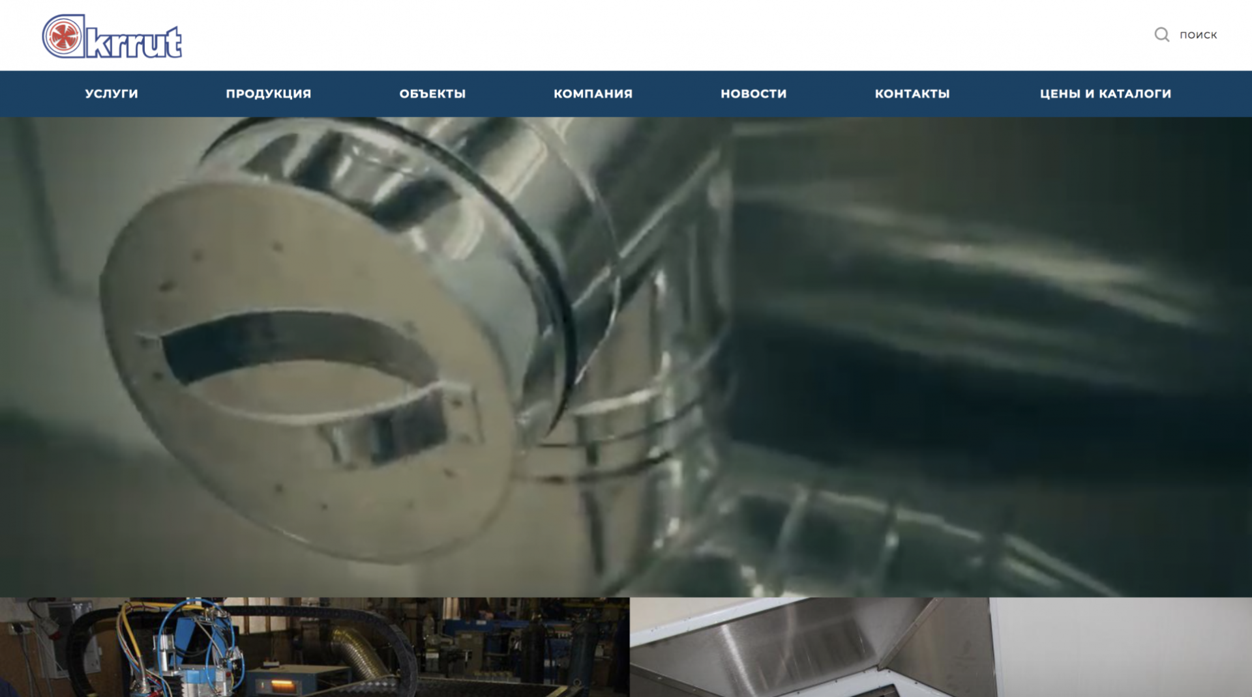Viewport: 1252px width, 697px height.
Task: Open the УСЛУГИ menu
Action: tap(112, 94)
